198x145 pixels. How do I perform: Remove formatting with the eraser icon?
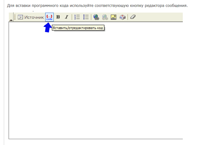click(x=133, y=17)
